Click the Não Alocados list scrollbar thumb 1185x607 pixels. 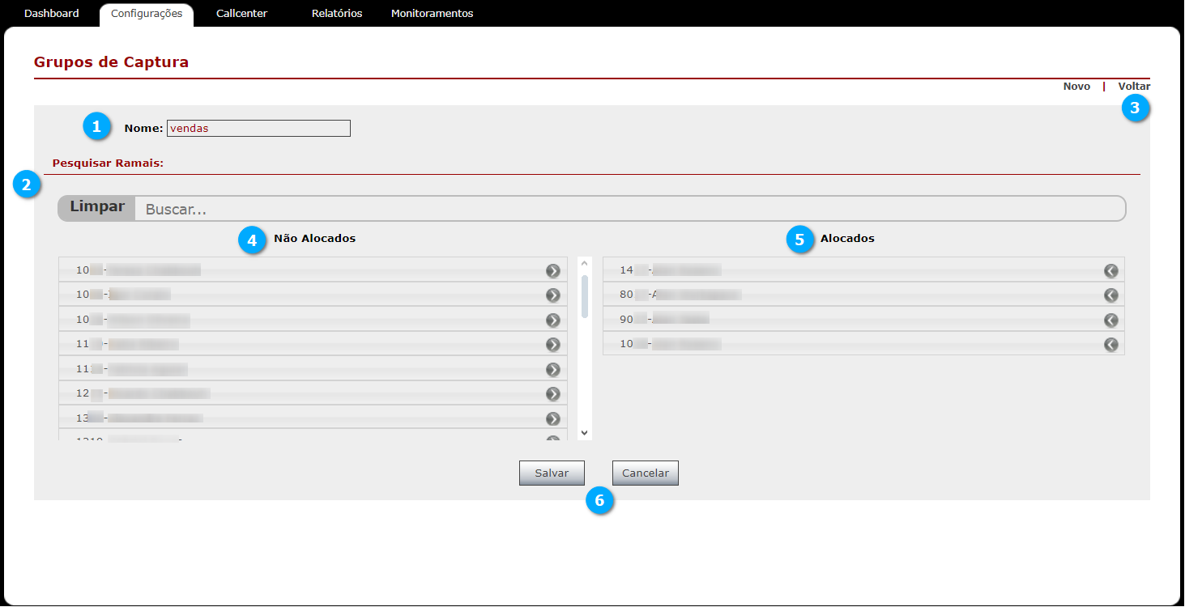click(x=585, y=296)
